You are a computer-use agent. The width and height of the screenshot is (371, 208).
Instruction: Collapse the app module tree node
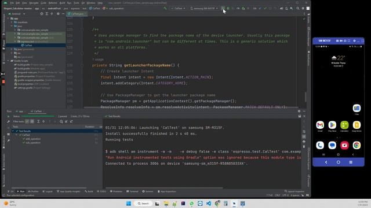pyautogui.click(x=8, y=18)
